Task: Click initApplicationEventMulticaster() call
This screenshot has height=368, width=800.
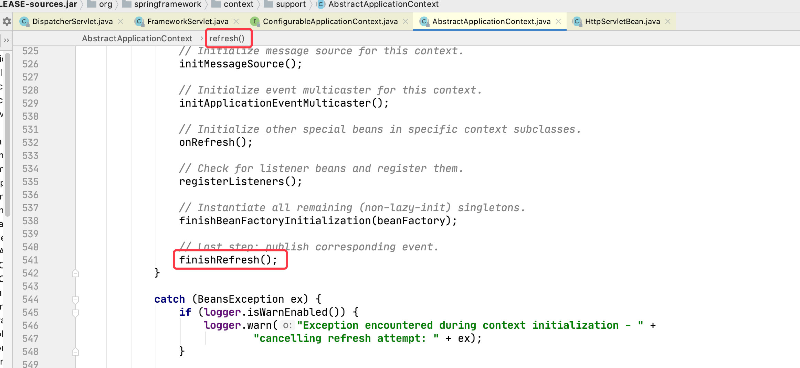Action: point(284,103)
